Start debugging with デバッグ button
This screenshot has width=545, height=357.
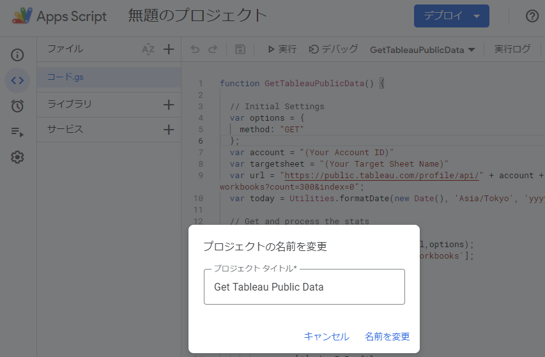[334, 49]
